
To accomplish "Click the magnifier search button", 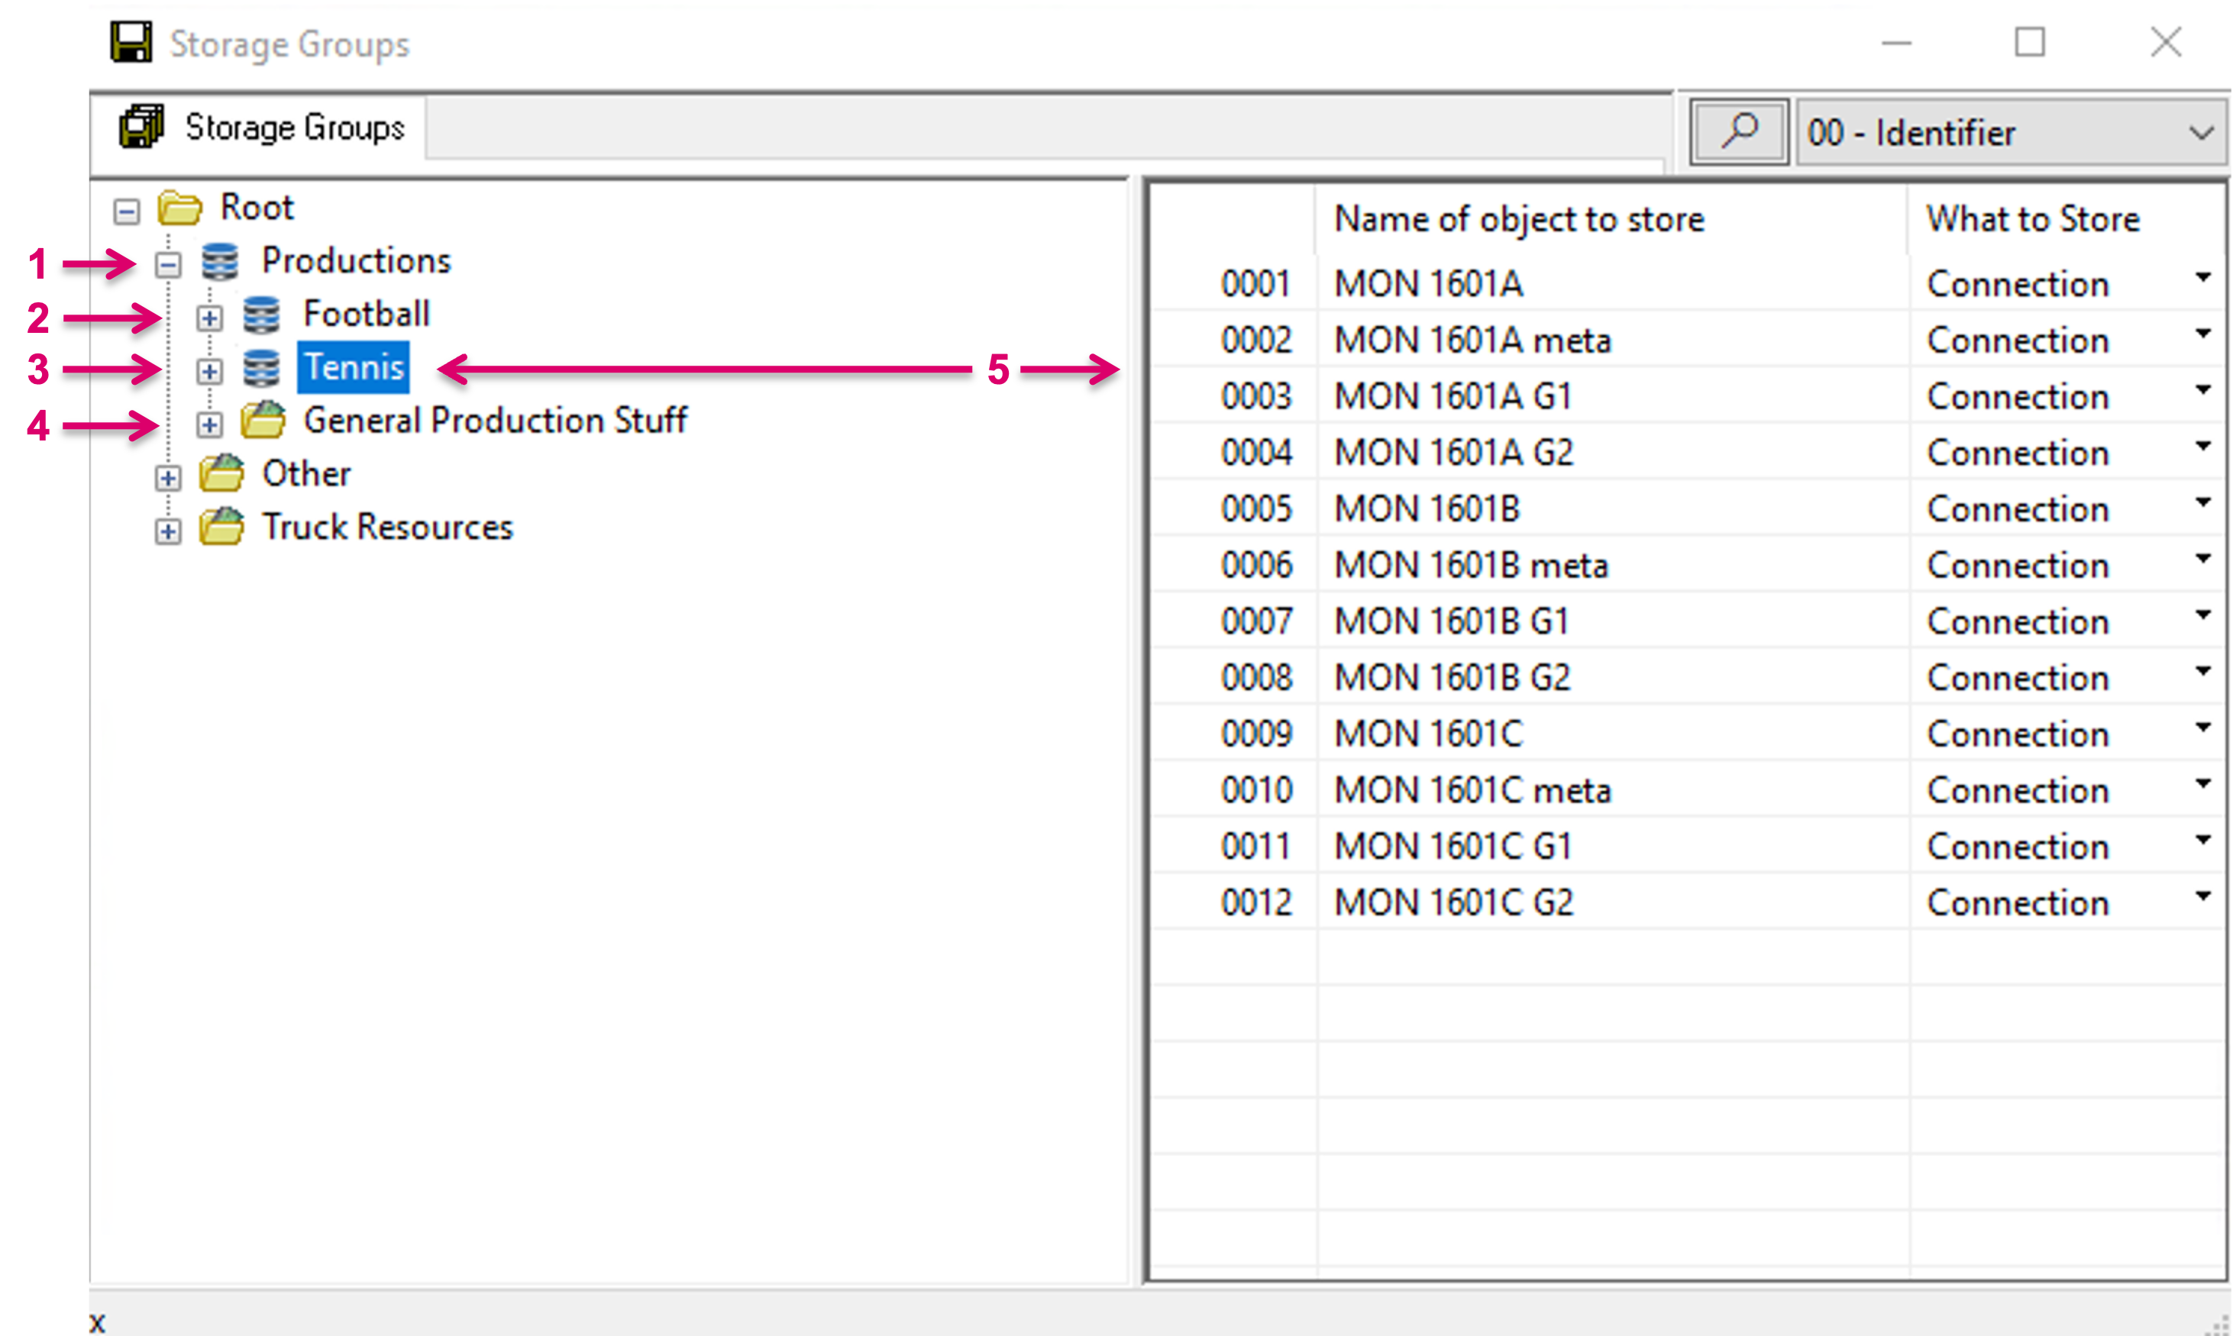I will 1738,132.
